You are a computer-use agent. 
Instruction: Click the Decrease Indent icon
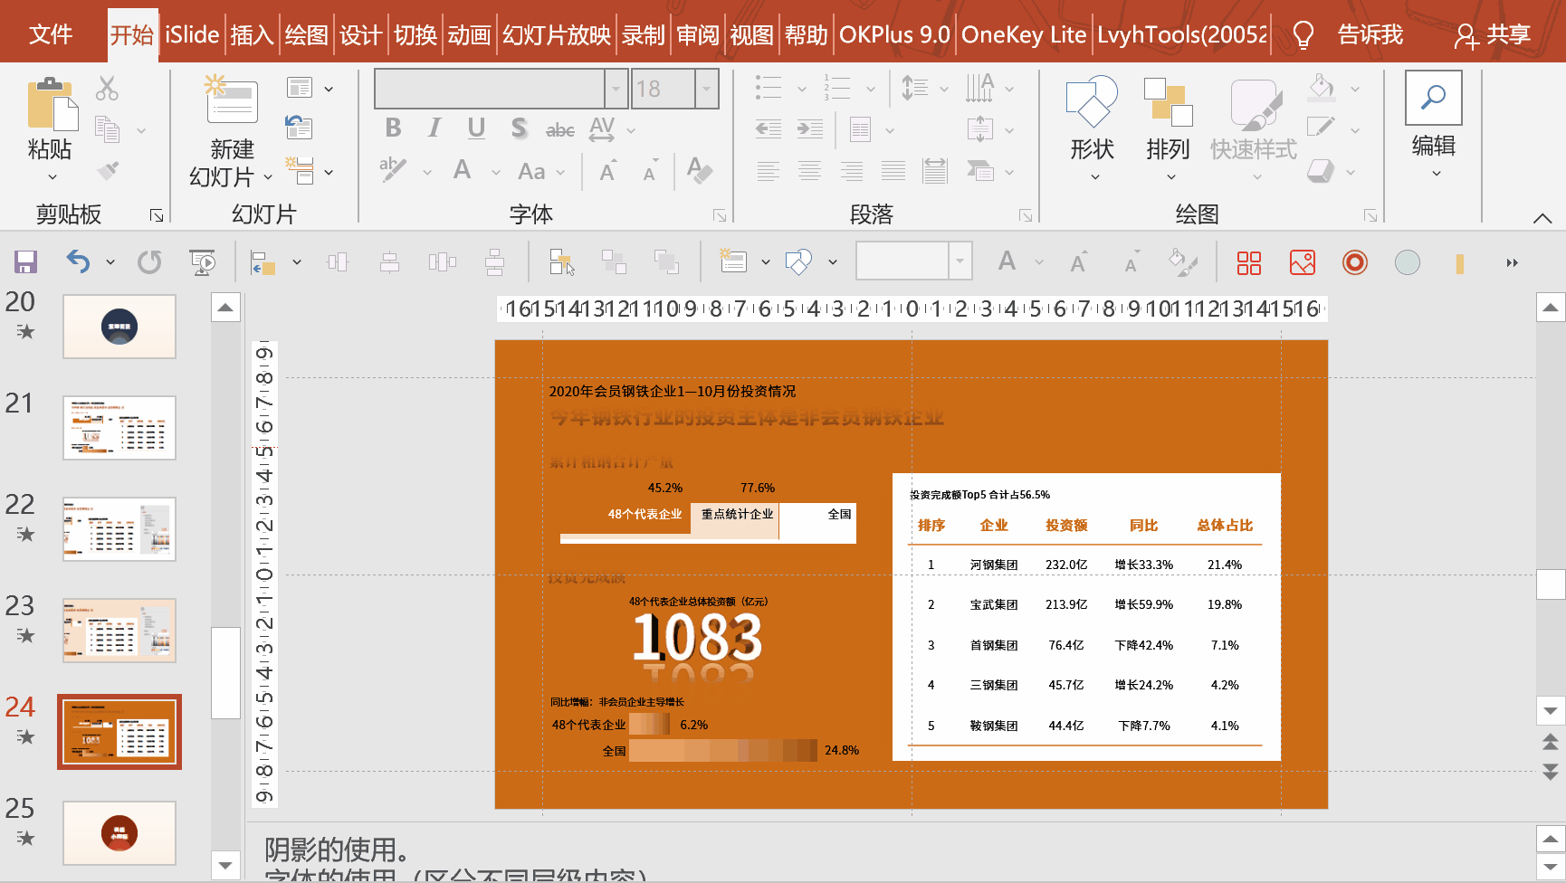click(x=769, y=128)
